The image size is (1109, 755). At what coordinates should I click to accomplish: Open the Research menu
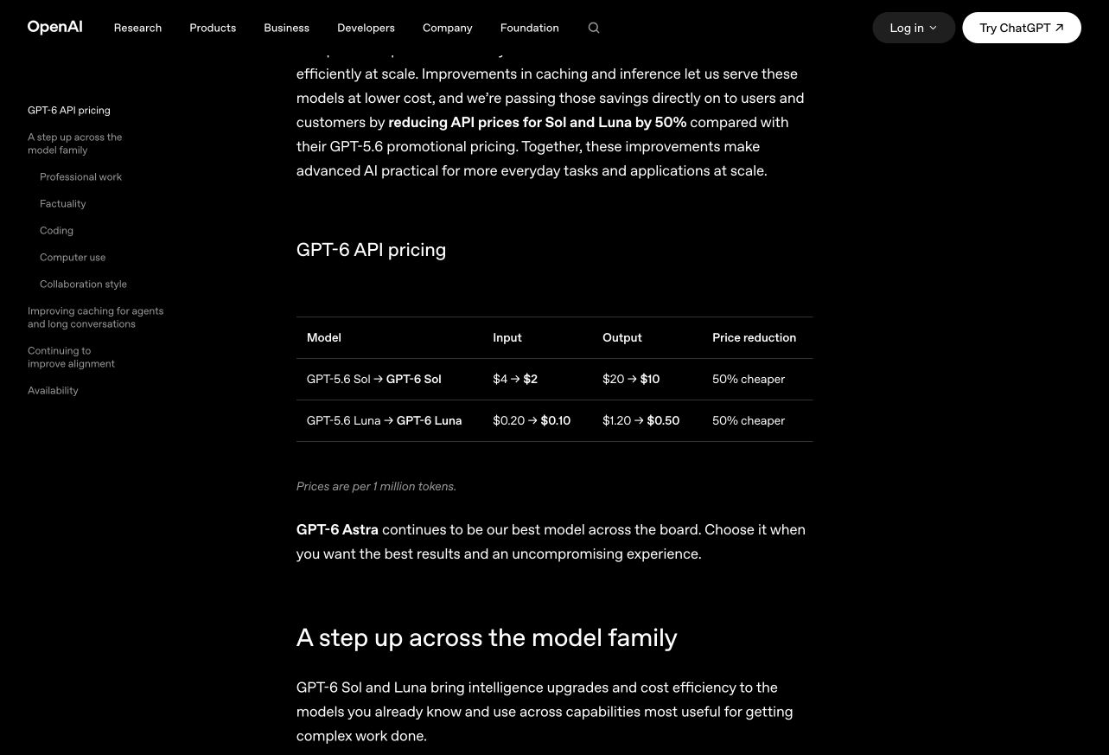(x=137, y=28)
